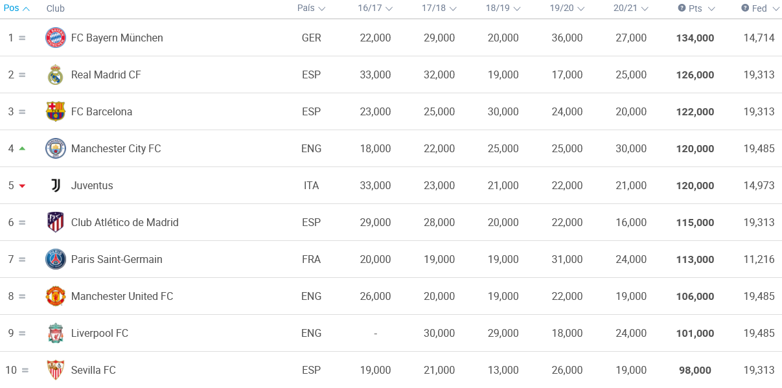Click the question mark icon beside Fed
Viewport: 782px width, 388px height.
745,8
